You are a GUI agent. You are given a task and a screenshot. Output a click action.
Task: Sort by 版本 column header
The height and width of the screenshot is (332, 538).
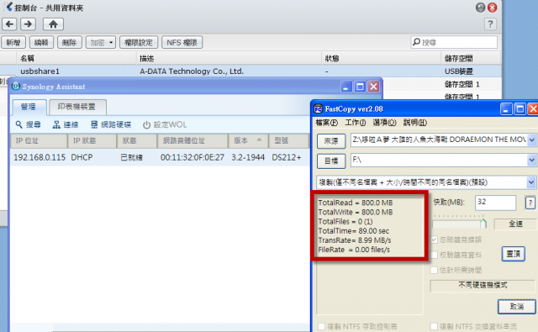(x=248, y=140)
